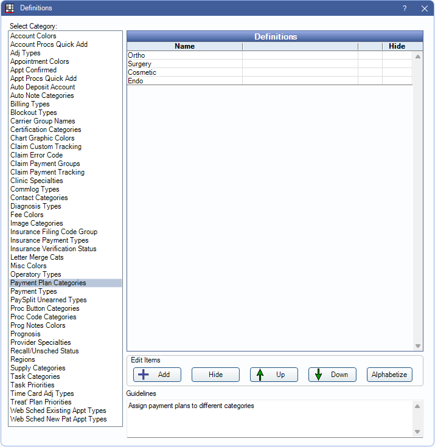The image size is (435, 447).
Task: Close the Definitions window
Action: pos(424,9)
